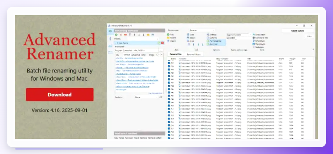Open the Columns option
Screen dimensions: 333x154
click(x=211, y=38)
